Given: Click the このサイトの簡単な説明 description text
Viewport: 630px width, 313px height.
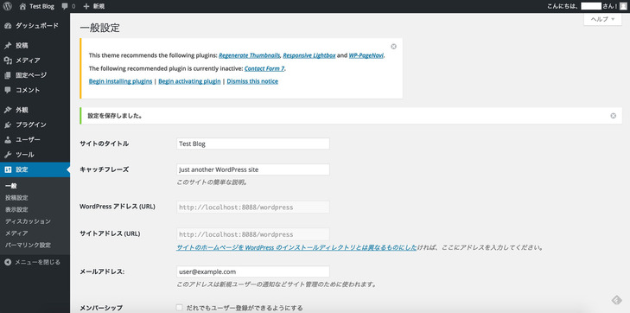Looking at the screenshot, I should pyautogui.click(x=212, y=182).
